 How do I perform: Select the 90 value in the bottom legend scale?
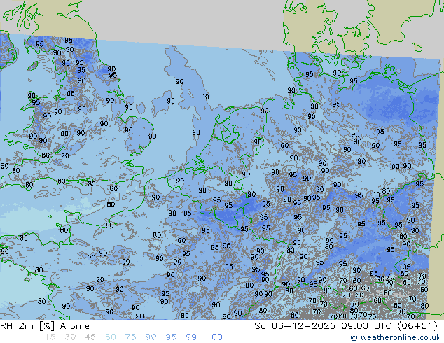click(x=151, y=337)
